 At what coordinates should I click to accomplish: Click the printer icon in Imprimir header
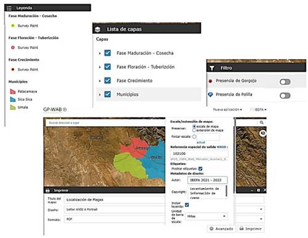[47, 191]
